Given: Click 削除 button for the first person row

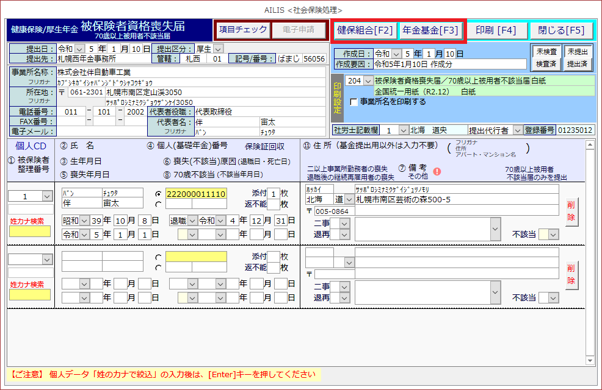Looking at the screenshot, I should pyautogui.click(x=571, y=211).
